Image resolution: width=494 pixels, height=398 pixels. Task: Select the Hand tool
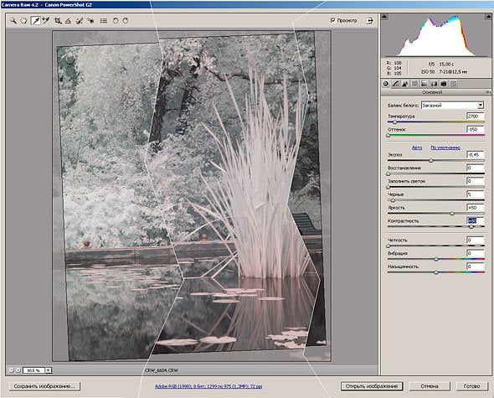point(24,21)
